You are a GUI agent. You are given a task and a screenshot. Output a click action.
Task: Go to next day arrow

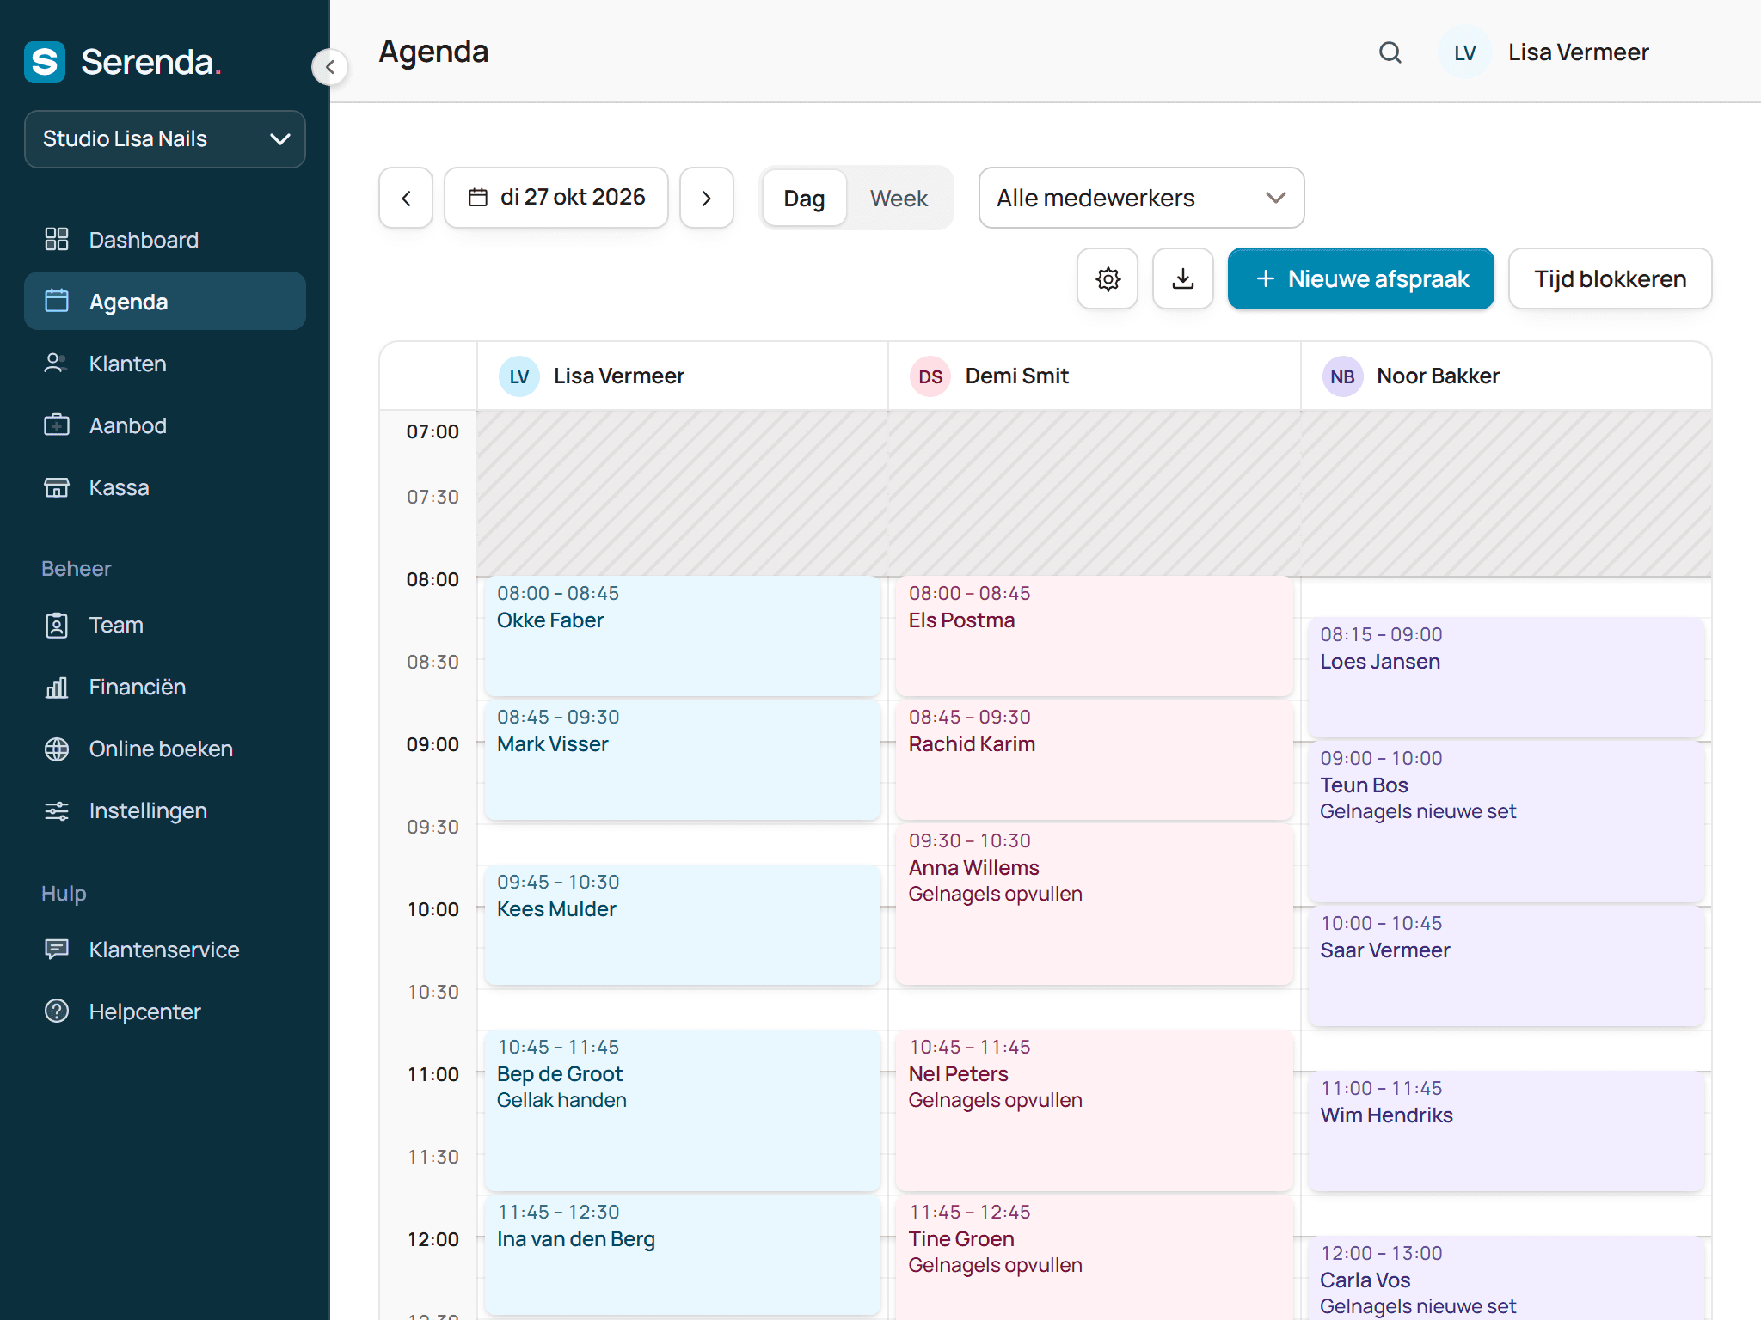707,198
